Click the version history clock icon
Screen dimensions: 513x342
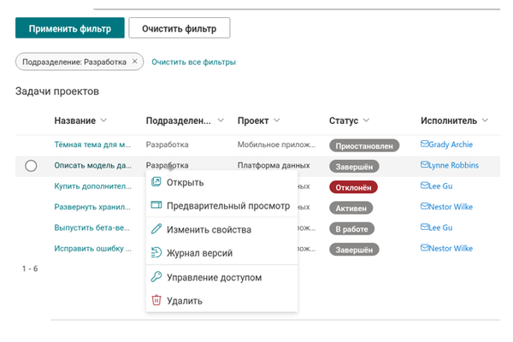156,252
